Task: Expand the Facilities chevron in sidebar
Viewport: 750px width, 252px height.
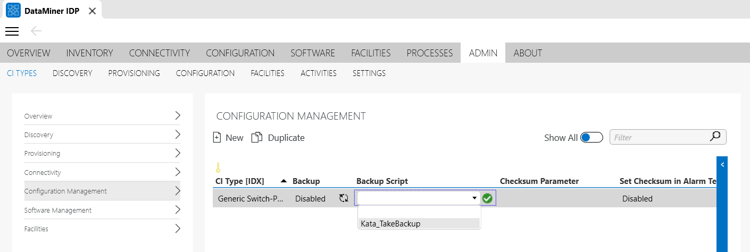Action: pyautogui.click(x=178, y=229)
